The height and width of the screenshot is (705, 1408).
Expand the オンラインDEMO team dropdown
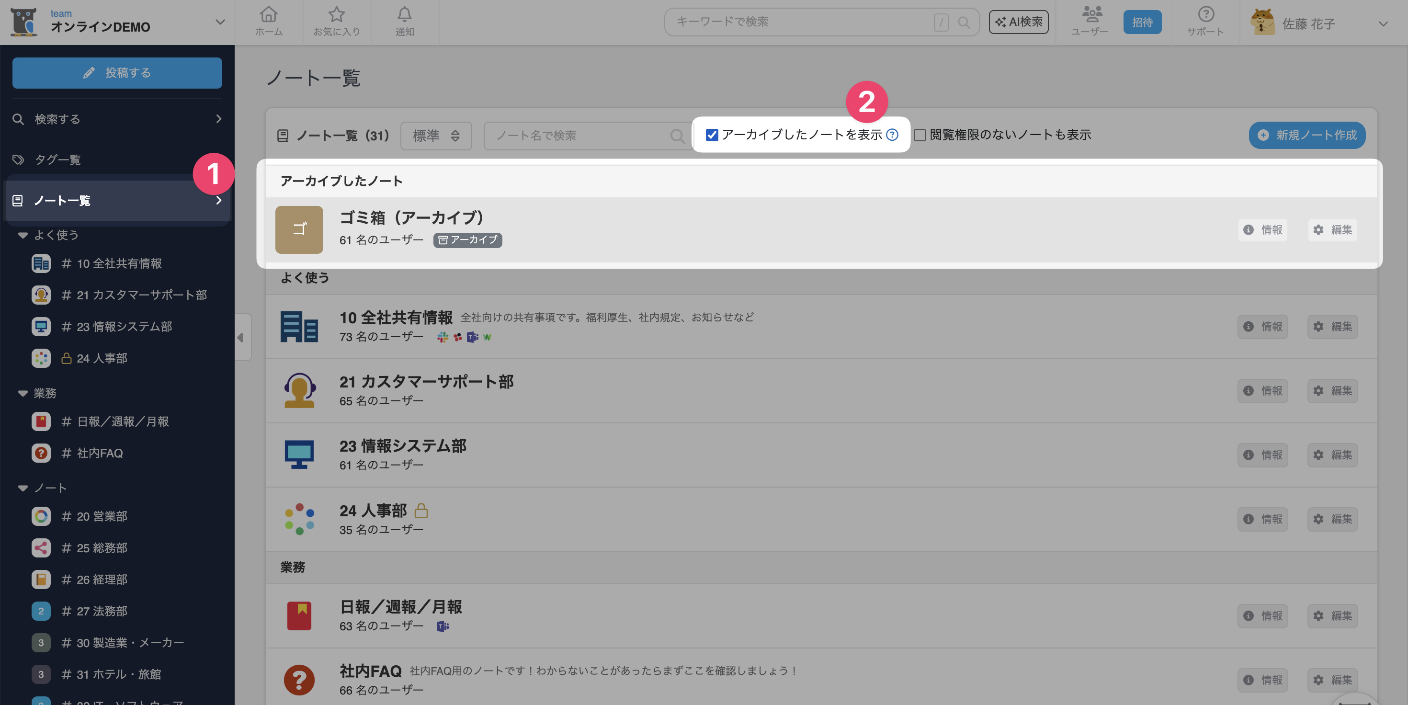click(x=220, y=23)
